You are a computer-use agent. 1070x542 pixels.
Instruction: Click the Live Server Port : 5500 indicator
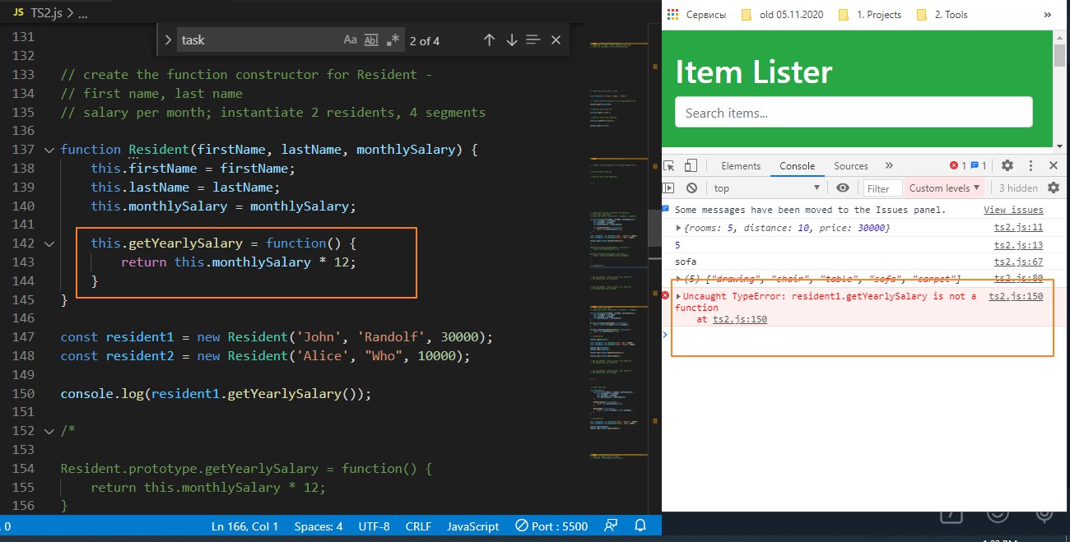click(551, 526)
